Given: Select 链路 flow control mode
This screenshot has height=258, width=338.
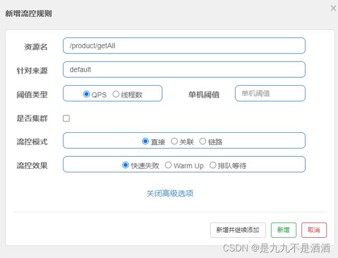Looking at the screenshot, I should (203, 141).
